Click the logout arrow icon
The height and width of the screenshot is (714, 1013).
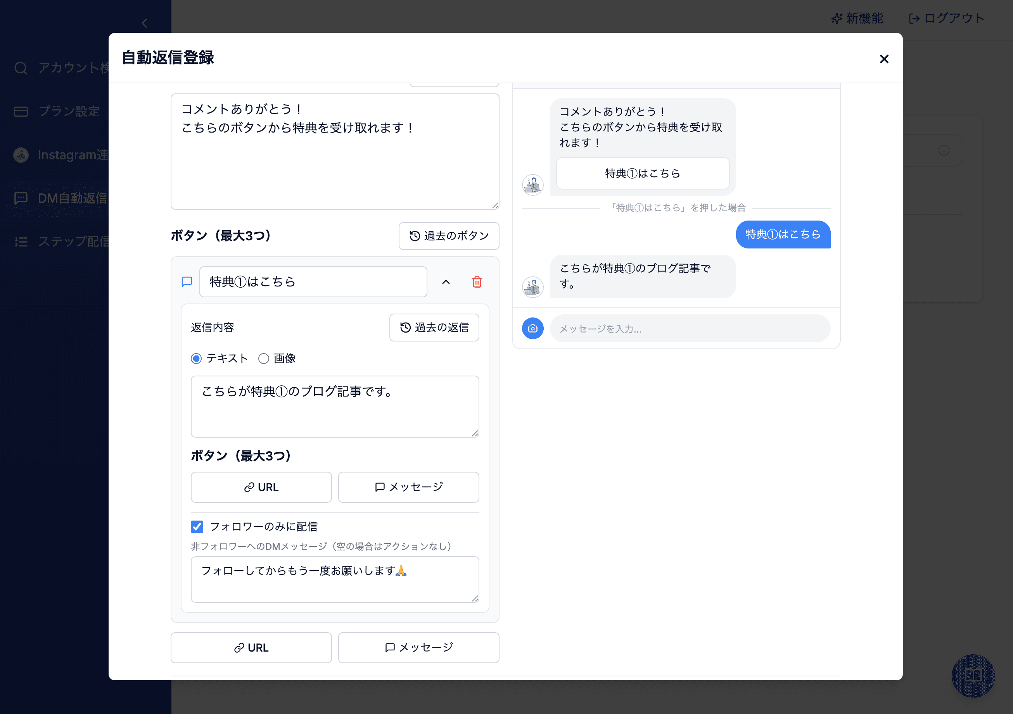pyautogui.click(x=914, y=19)
